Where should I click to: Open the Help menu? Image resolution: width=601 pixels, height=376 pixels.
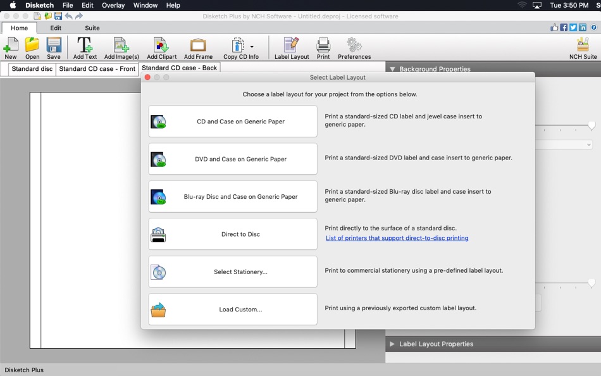pos(173,5)
